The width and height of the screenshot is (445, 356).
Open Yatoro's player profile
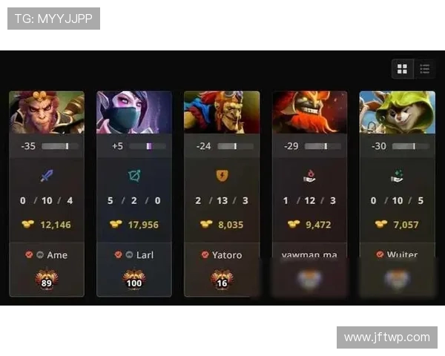coord(227,255)
